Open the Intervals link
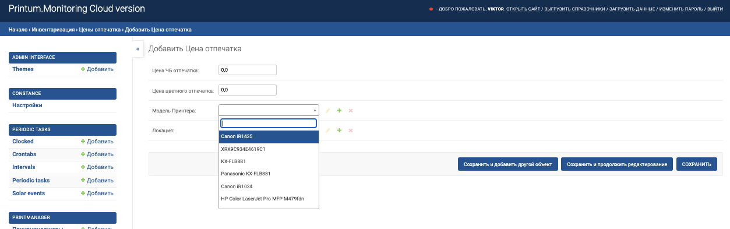 coord(24,167)
